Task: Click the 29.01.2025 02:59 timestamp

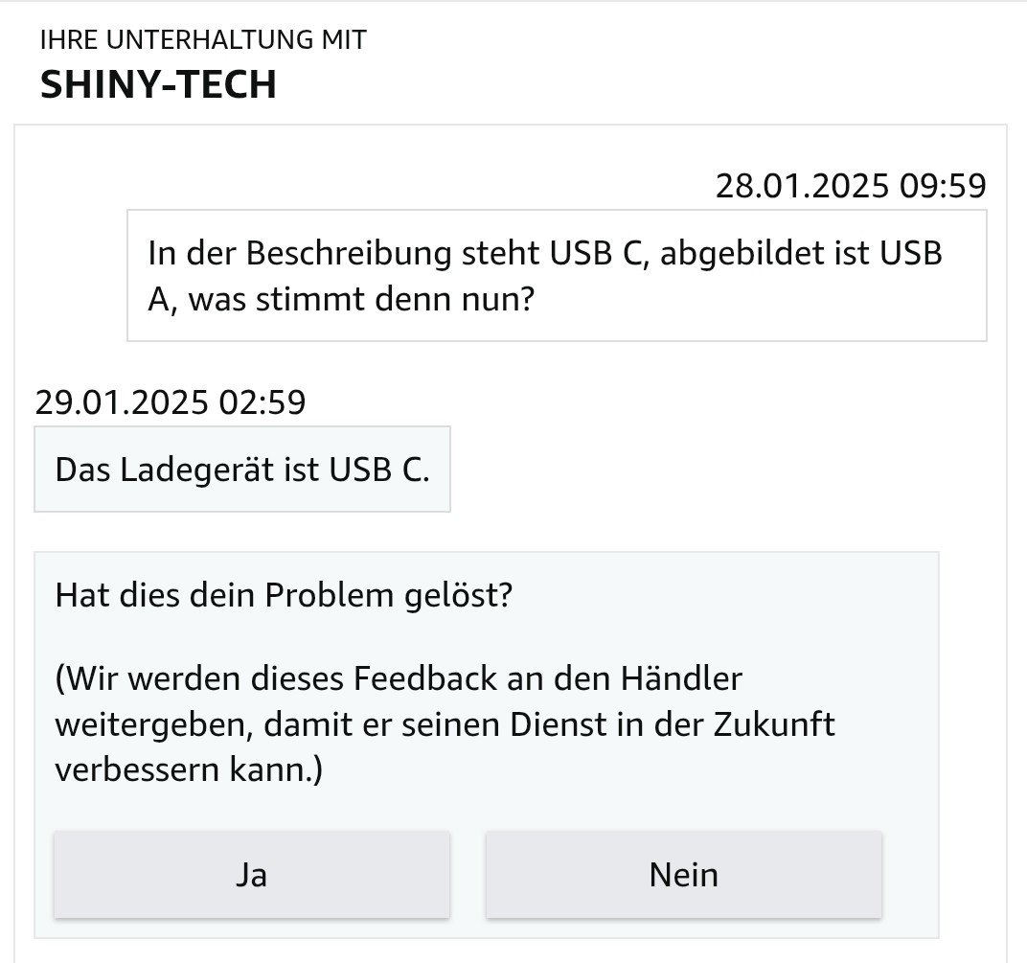Action: (x=171, y=401)
